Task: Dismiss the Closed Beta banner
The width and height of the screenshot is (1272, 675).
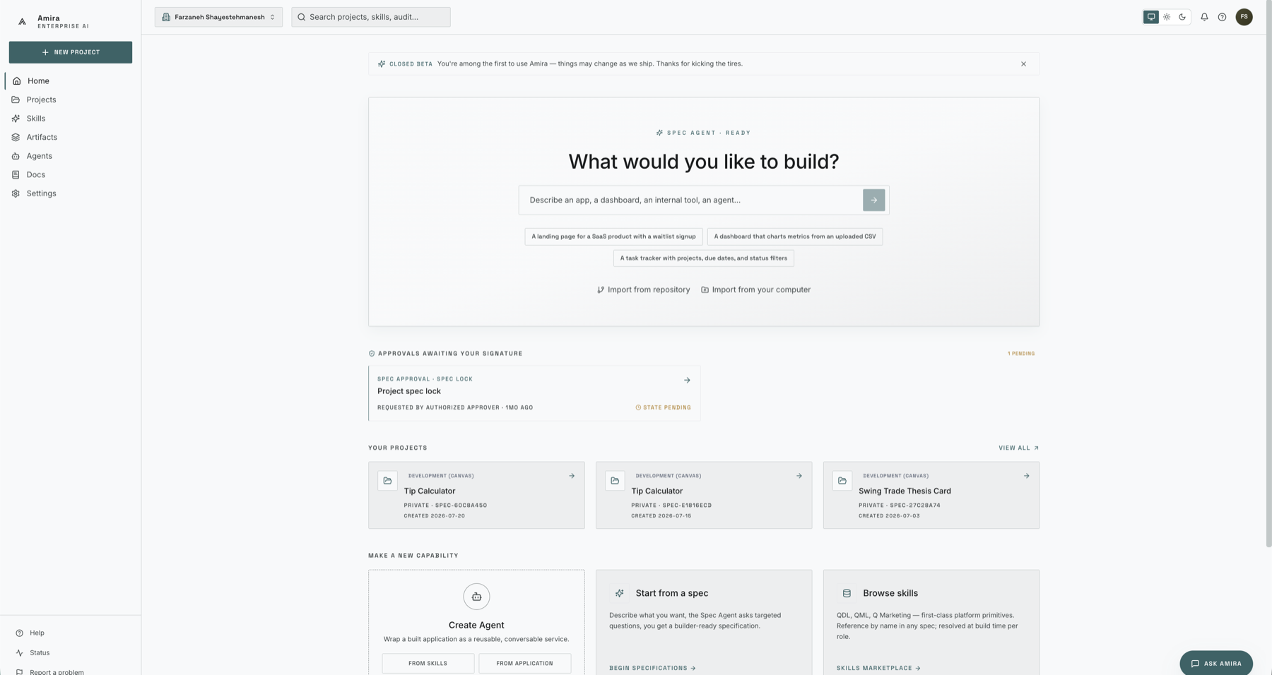Action: click(1023, 64)
